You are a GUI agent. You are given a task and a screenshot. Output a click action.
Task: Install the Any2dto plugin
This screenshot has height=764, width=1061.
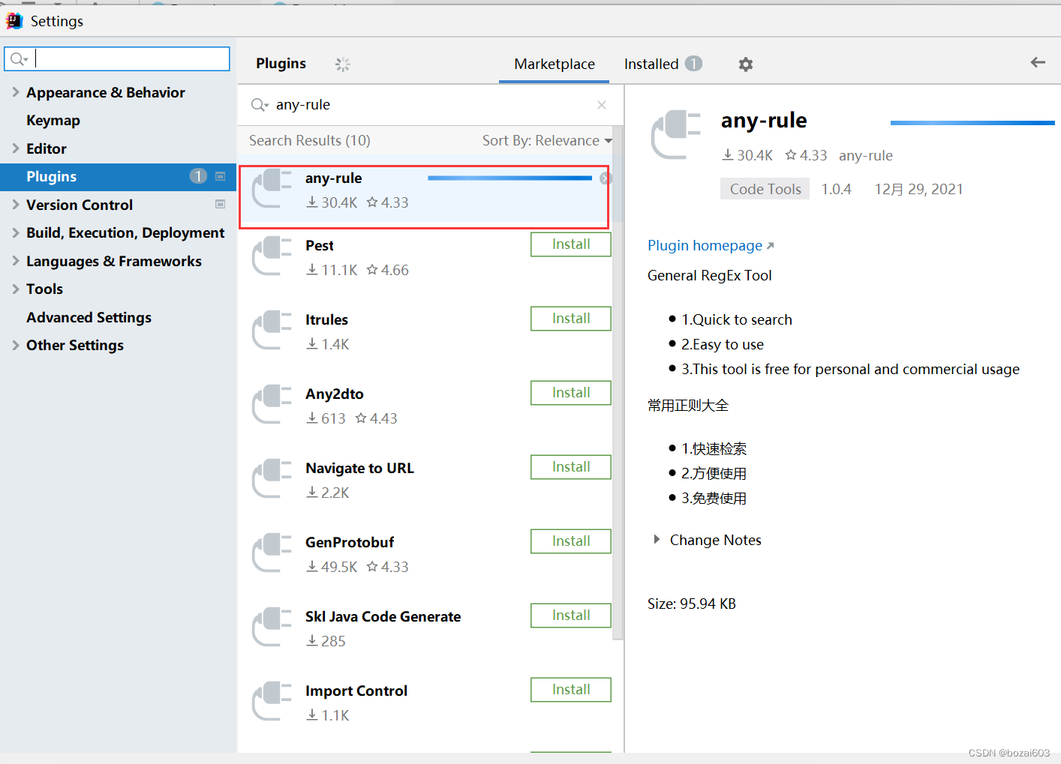click(571, 393)
